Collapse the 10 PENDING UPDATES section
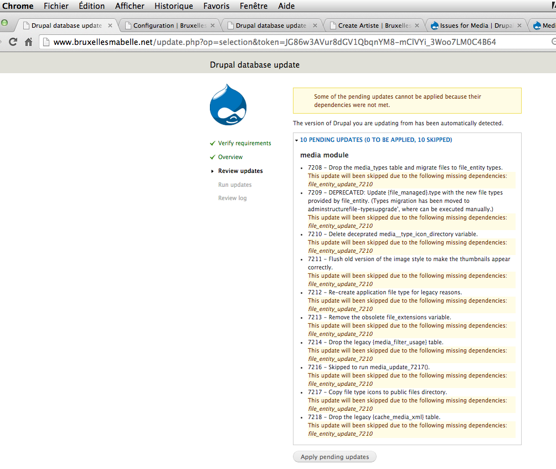This screenshot has height=469, width=556. (x=296, y=140)
